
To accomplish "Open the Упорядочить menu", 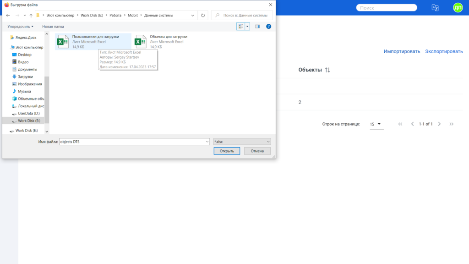I will tap(20, 26).
